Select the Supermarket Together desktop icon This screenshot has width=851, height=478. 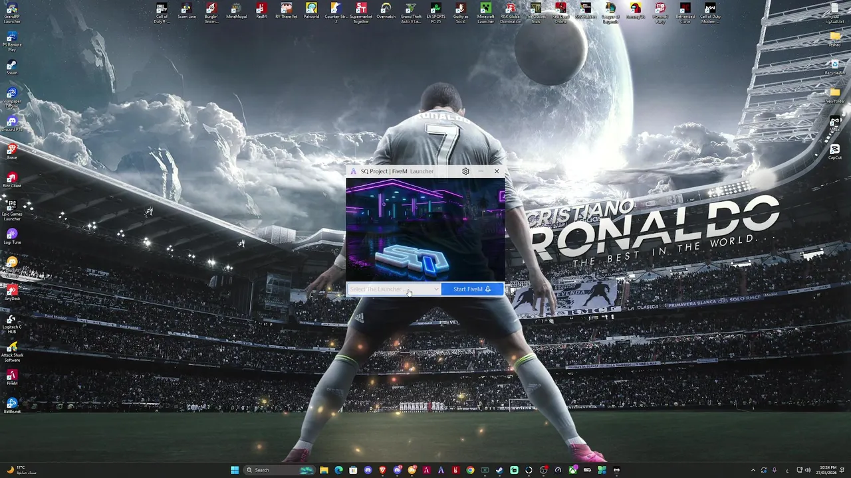(x=361, y=13)
